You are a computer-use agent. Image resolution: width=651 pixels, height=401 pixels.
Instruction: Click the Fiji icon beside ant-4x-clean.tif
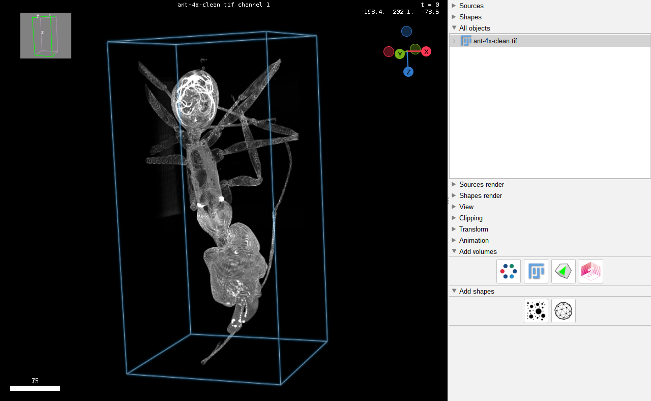[466, 41]
